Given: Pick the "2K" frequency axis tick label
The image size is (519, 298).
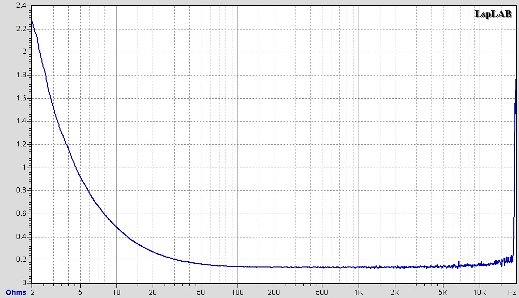Looking at the screenshot, I should (x=394, y=292).
